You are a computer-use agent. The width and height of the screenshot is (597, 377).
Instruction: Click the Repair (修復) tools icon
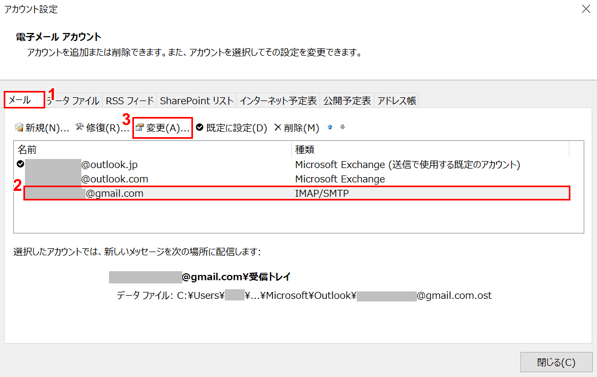[x=80, y=127]
